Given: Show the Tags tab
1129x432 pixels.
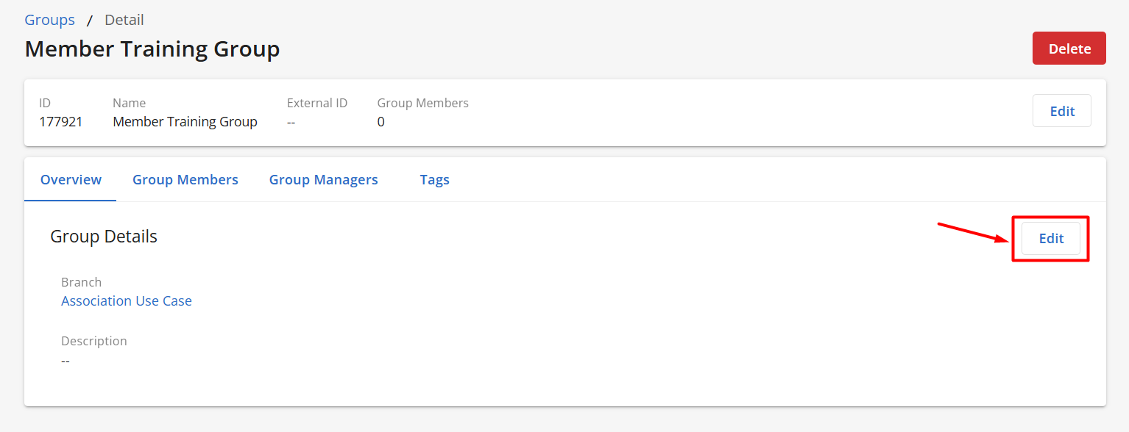Looking at the screenshot, I should pyautogui.click(x=434, y=179).
